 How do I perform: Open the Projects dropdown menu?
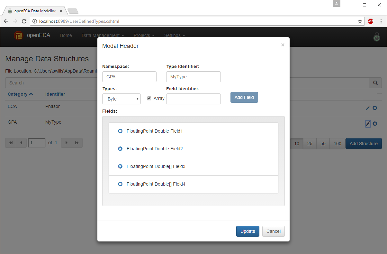144,35
